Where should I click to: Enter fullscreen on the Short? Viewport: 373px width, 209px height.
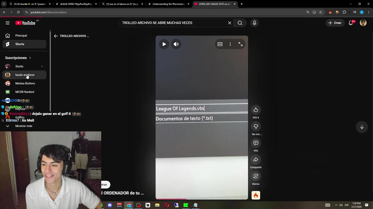(240, 44)
